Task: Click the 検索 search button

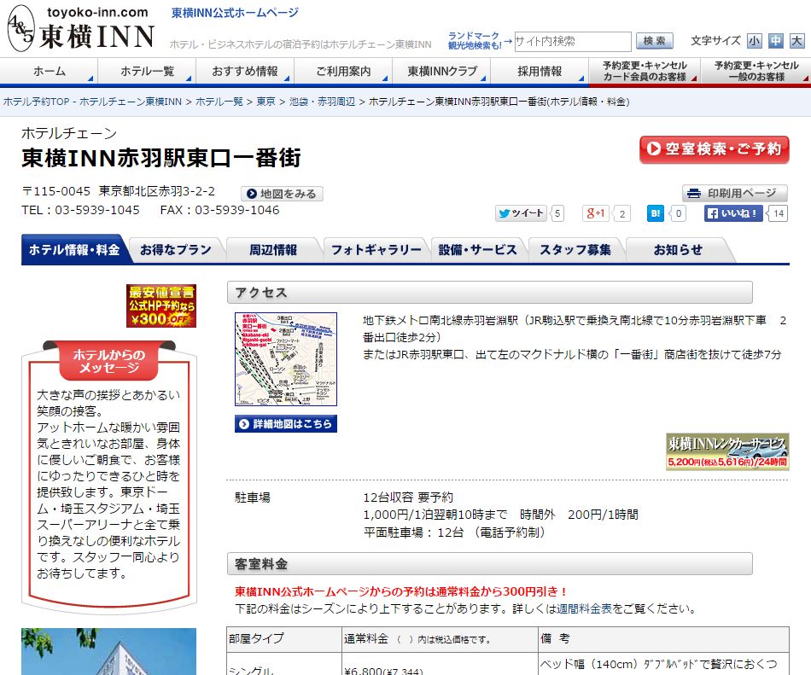Action: pos(654,41)
